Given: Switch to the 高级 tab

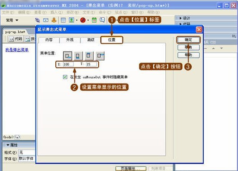Looking at the screenshot, I should click(91, 40).
